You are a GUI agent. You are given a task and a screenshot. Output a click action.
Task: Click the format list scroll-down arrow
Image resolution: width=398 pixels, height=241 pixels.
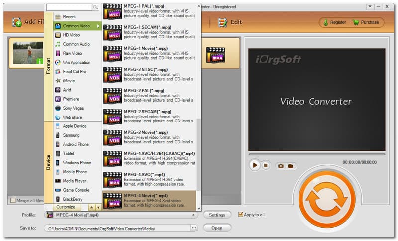(199, 209)
